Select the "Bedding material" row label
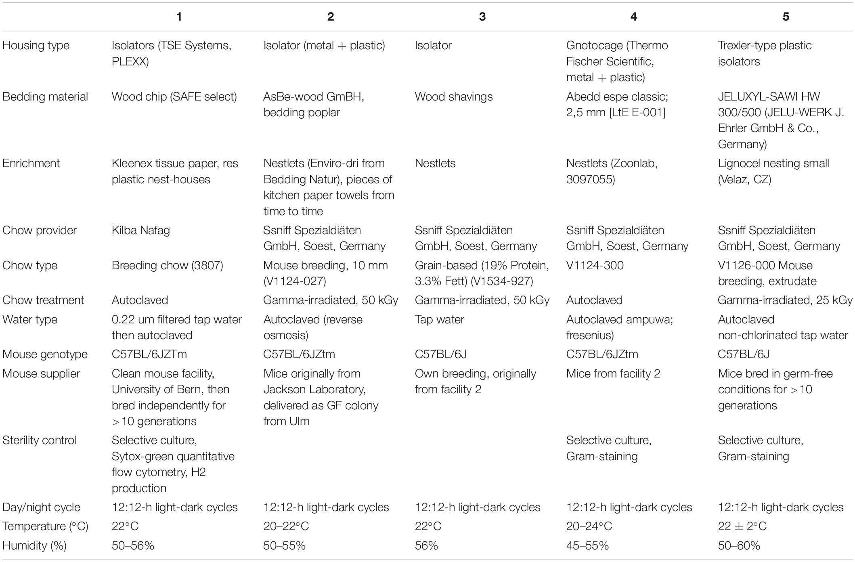855x562 pixels. click(x=45, y=97)
